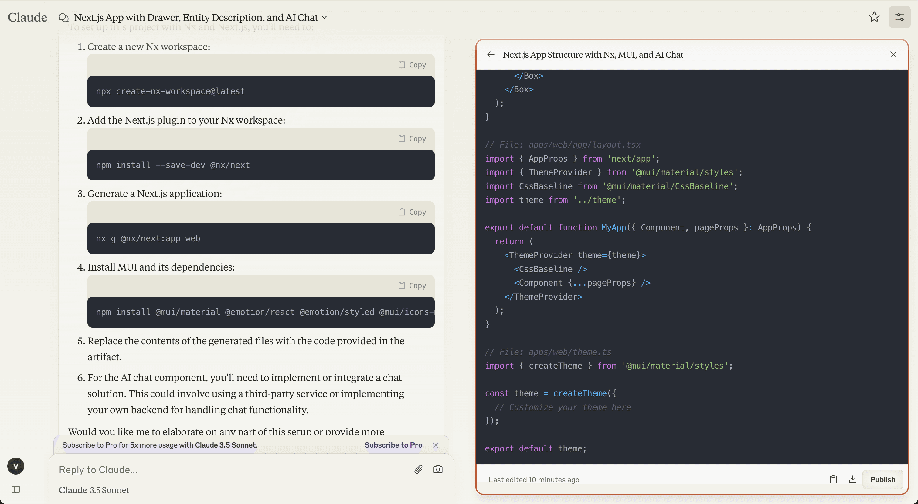Copy the MUI dependencies install command

[x=412, y=285]
